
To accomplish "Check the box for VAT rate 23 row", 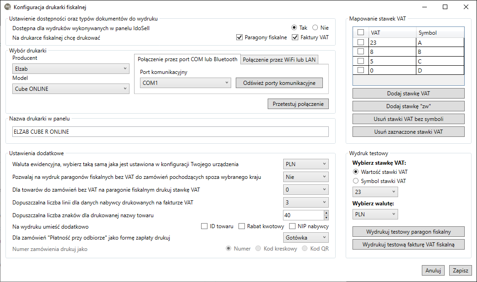I will [361, 42].
